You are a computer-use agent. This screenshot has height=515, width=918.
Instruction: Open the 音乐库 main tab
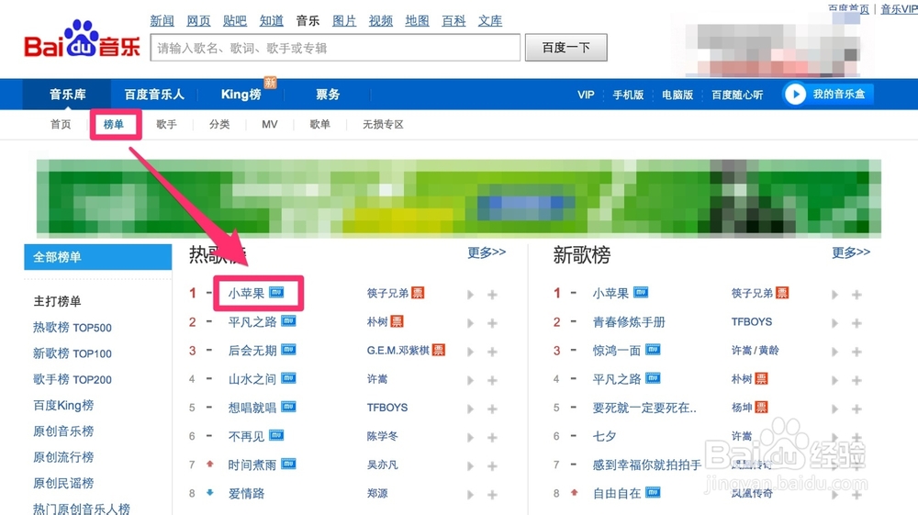point(67,95)
